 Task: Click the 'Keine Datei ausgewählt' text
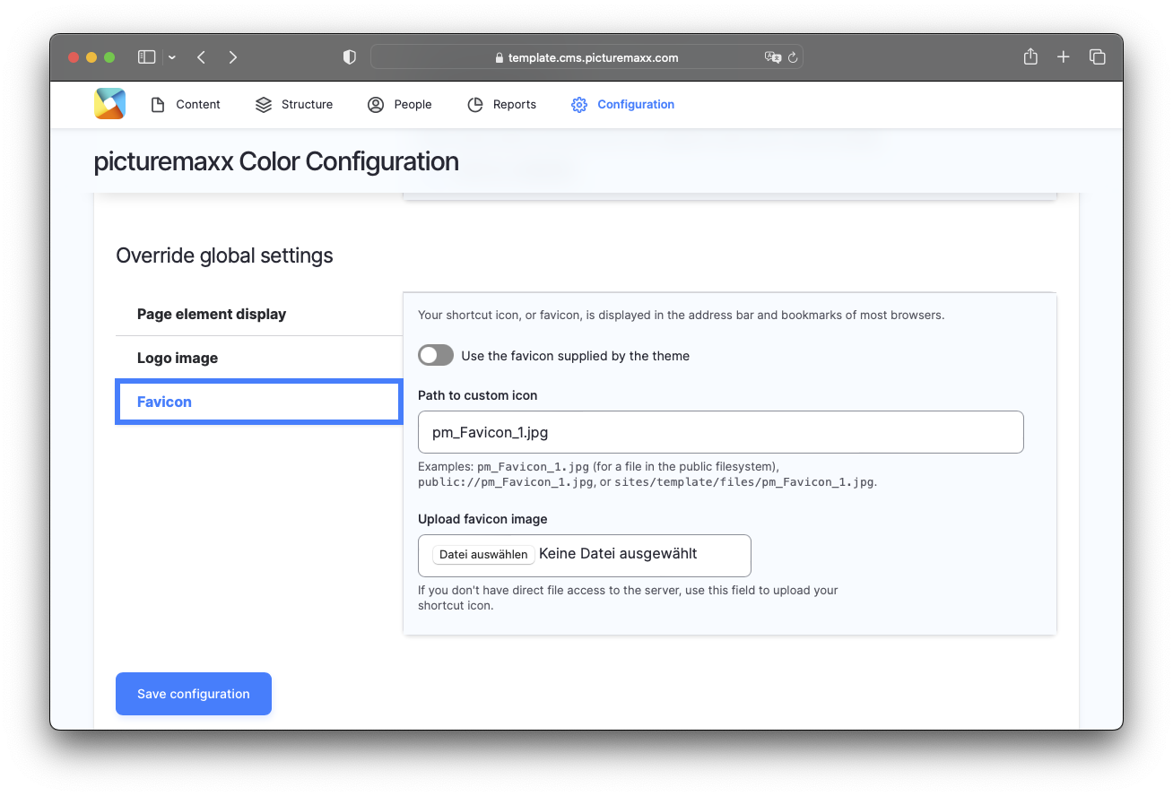pyautogui.click(x=618, y=554)
